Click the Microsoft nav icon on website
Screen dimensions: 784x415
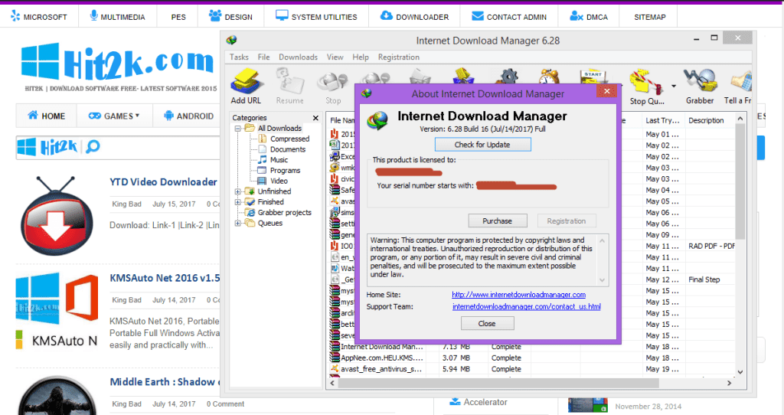click(x=15, y=15)
